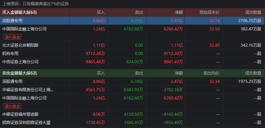Viewport: 265px width, 128px height.
Task: Click the 量化基金 tag in buy section
Action: [12, 37]
